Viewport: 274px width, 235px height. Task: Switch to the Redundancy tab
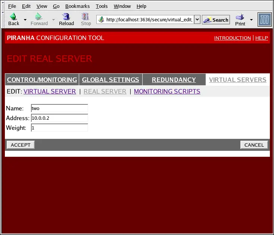[x=174, y=80]
